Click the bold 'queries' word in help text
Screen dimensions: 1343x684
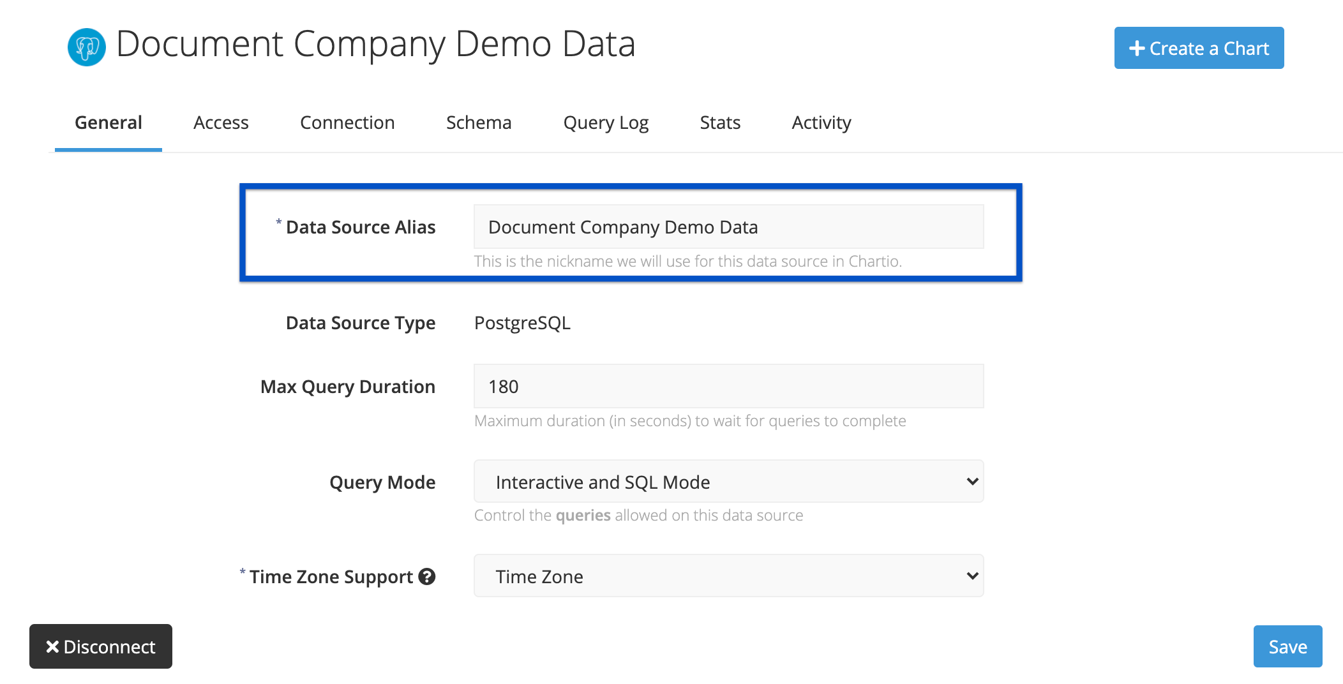coord(583,516)
